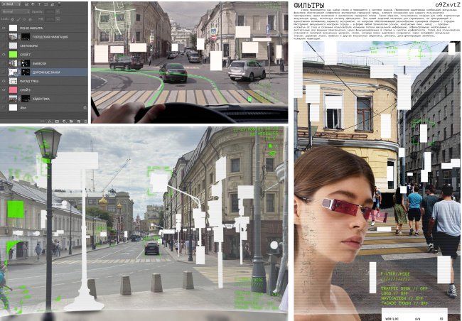Select the АЙДЕНТИКА layer

[48, 99]
